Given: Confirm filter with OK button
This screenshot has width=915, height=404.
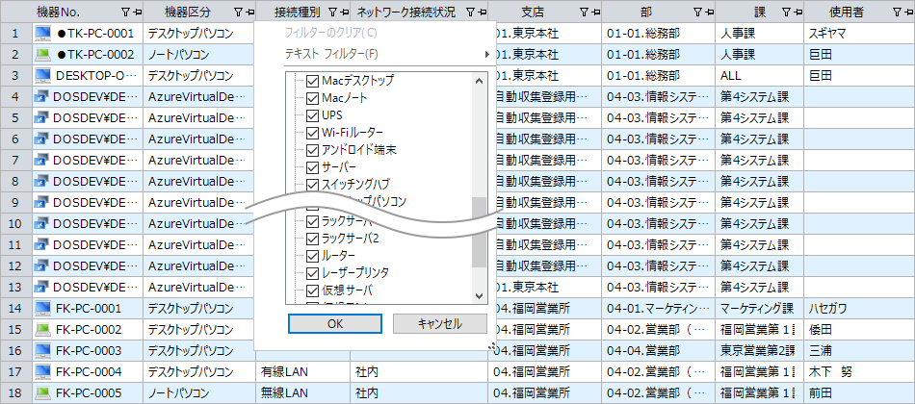Looking at the screenshot, I should click(x=335, y=323).
